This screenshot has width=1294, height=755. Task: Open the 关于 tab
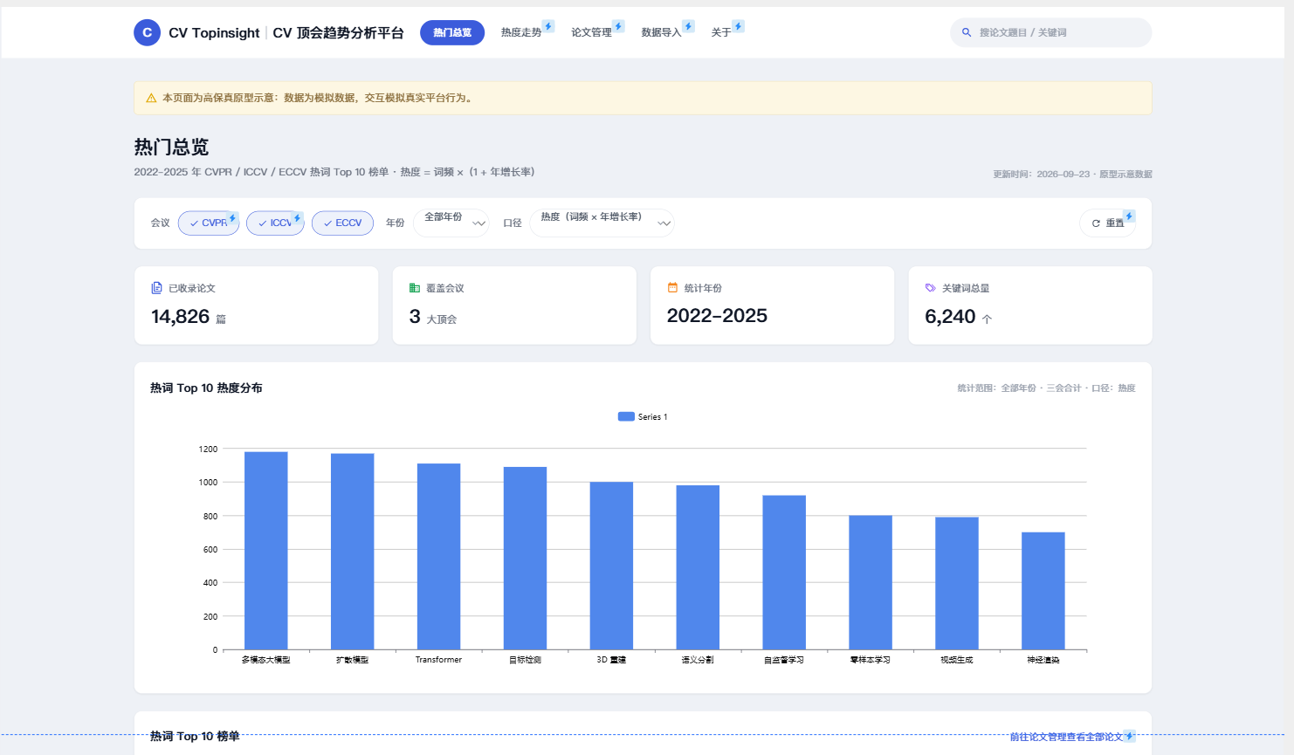click(721, 32)
